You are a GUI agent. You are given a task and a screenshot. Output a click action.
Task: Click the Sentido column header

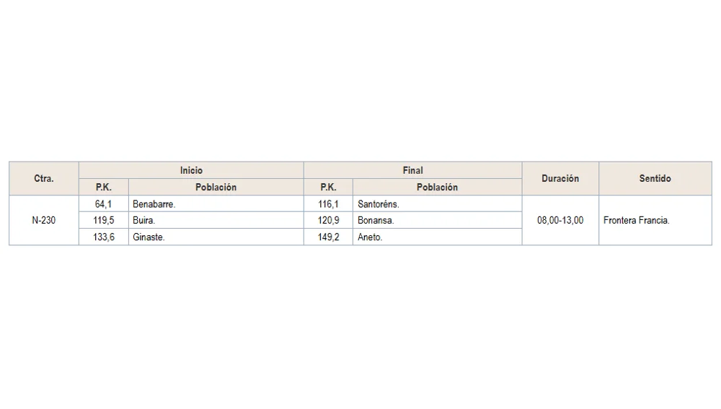655,178
